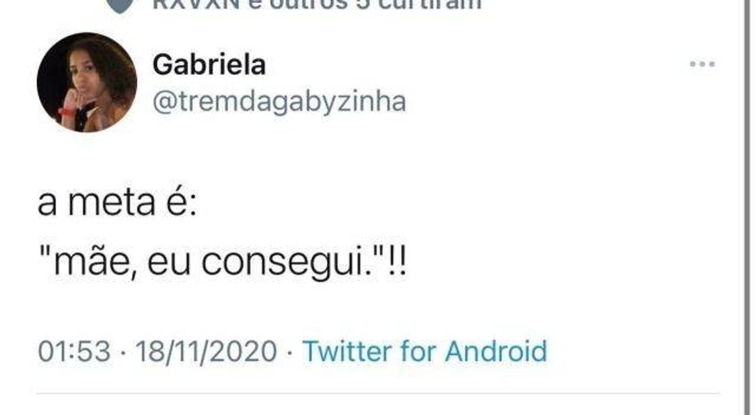
Task: Click the horizontal divider below the timestamp
Action: click(377, 393)
